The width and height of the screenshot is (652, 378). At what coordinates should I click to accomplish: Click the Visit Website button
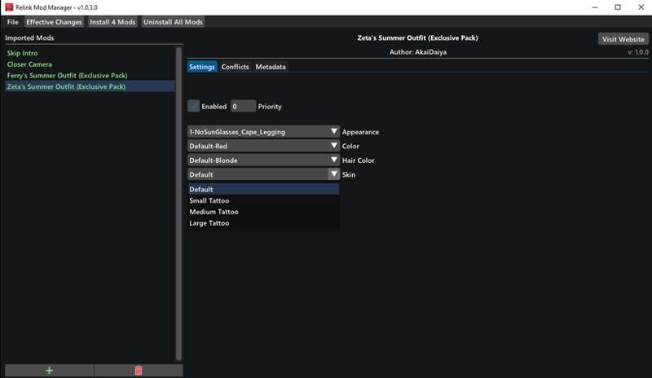(x=623, y=39)
